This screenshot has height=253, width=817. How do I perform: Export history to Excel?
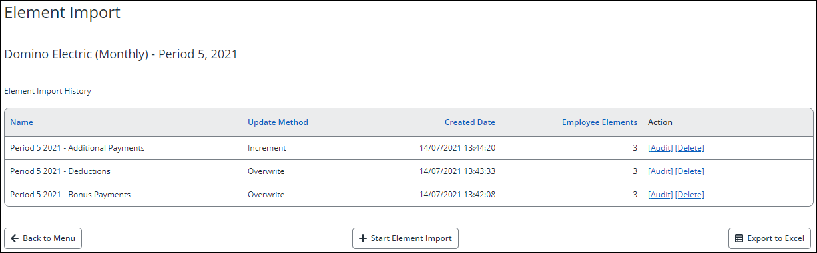[770, 238]
